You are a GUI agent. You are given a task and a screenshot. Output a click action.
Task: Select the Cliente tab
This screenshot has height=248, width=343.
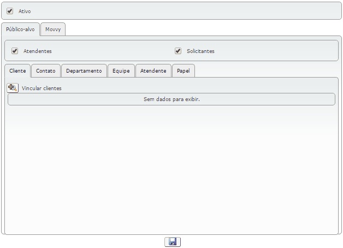coord(17,71)
